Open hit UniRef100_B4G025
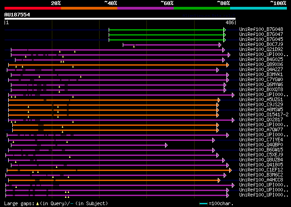Screen dimensions: 291x207 (261, 59)
